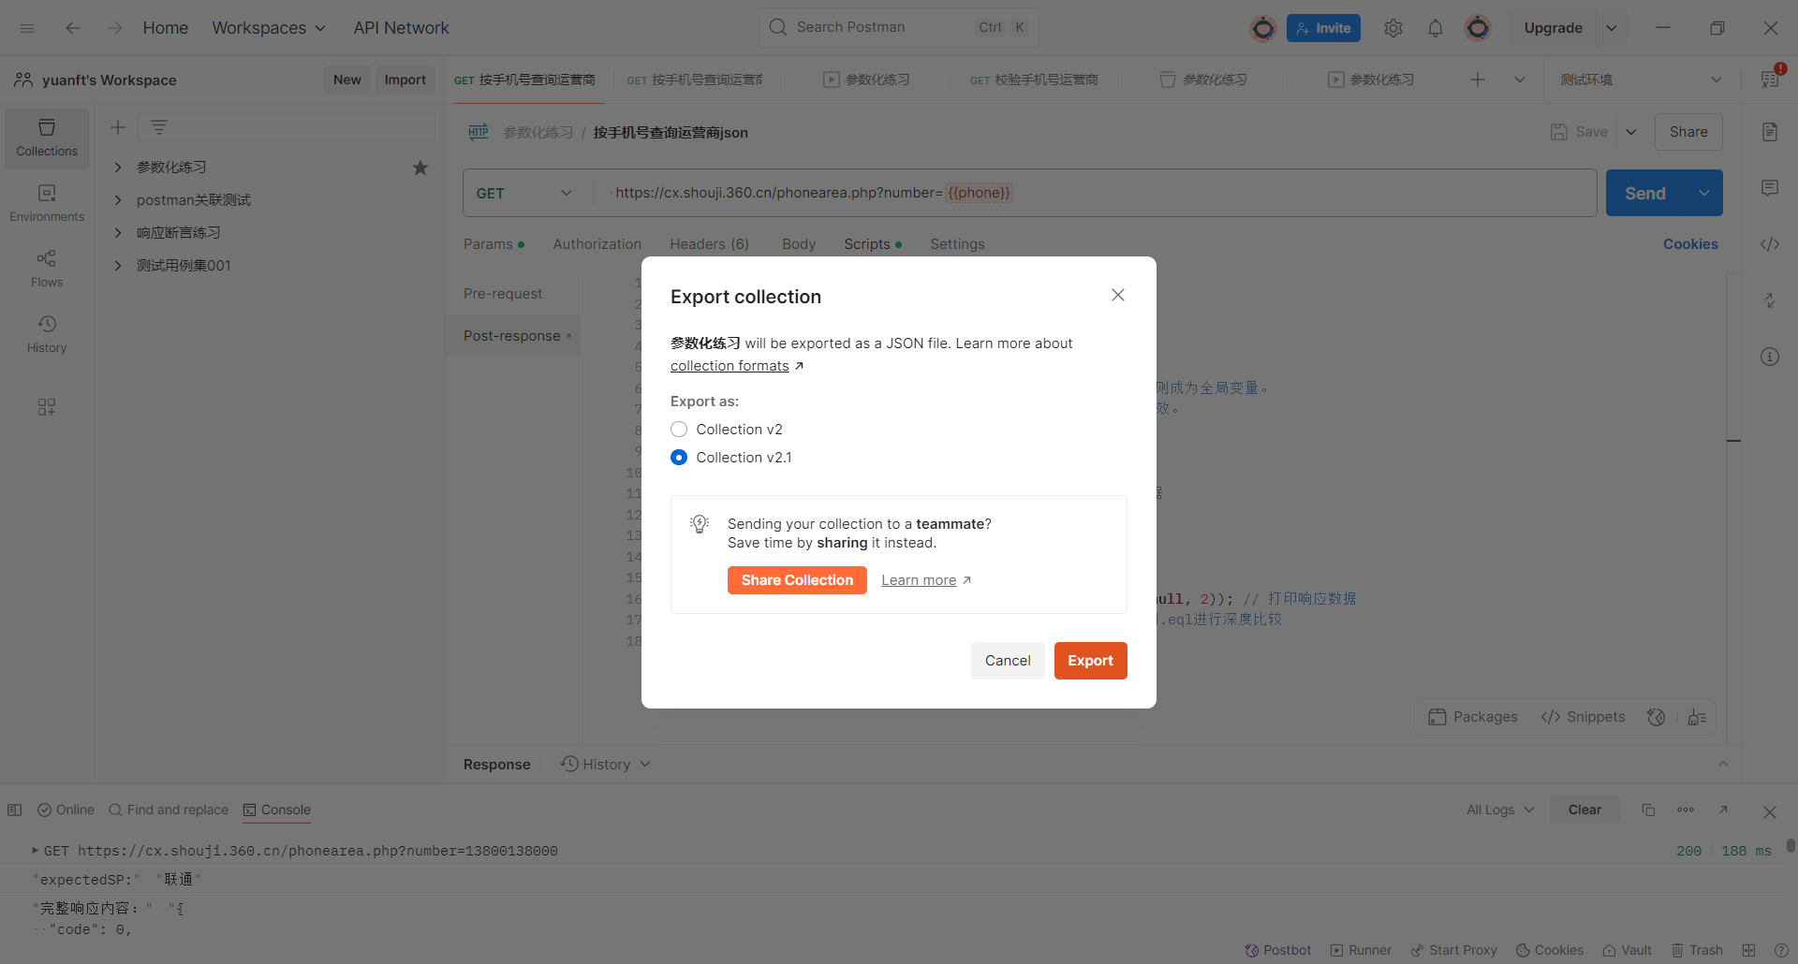
Task: Open the Cookies link
Action: tap(1690, 244)
